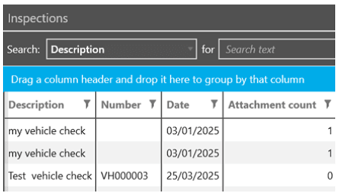This screenshot has height=196, width=339.
Task: Click the attachment count 0 cell
Action: [330, 176]
